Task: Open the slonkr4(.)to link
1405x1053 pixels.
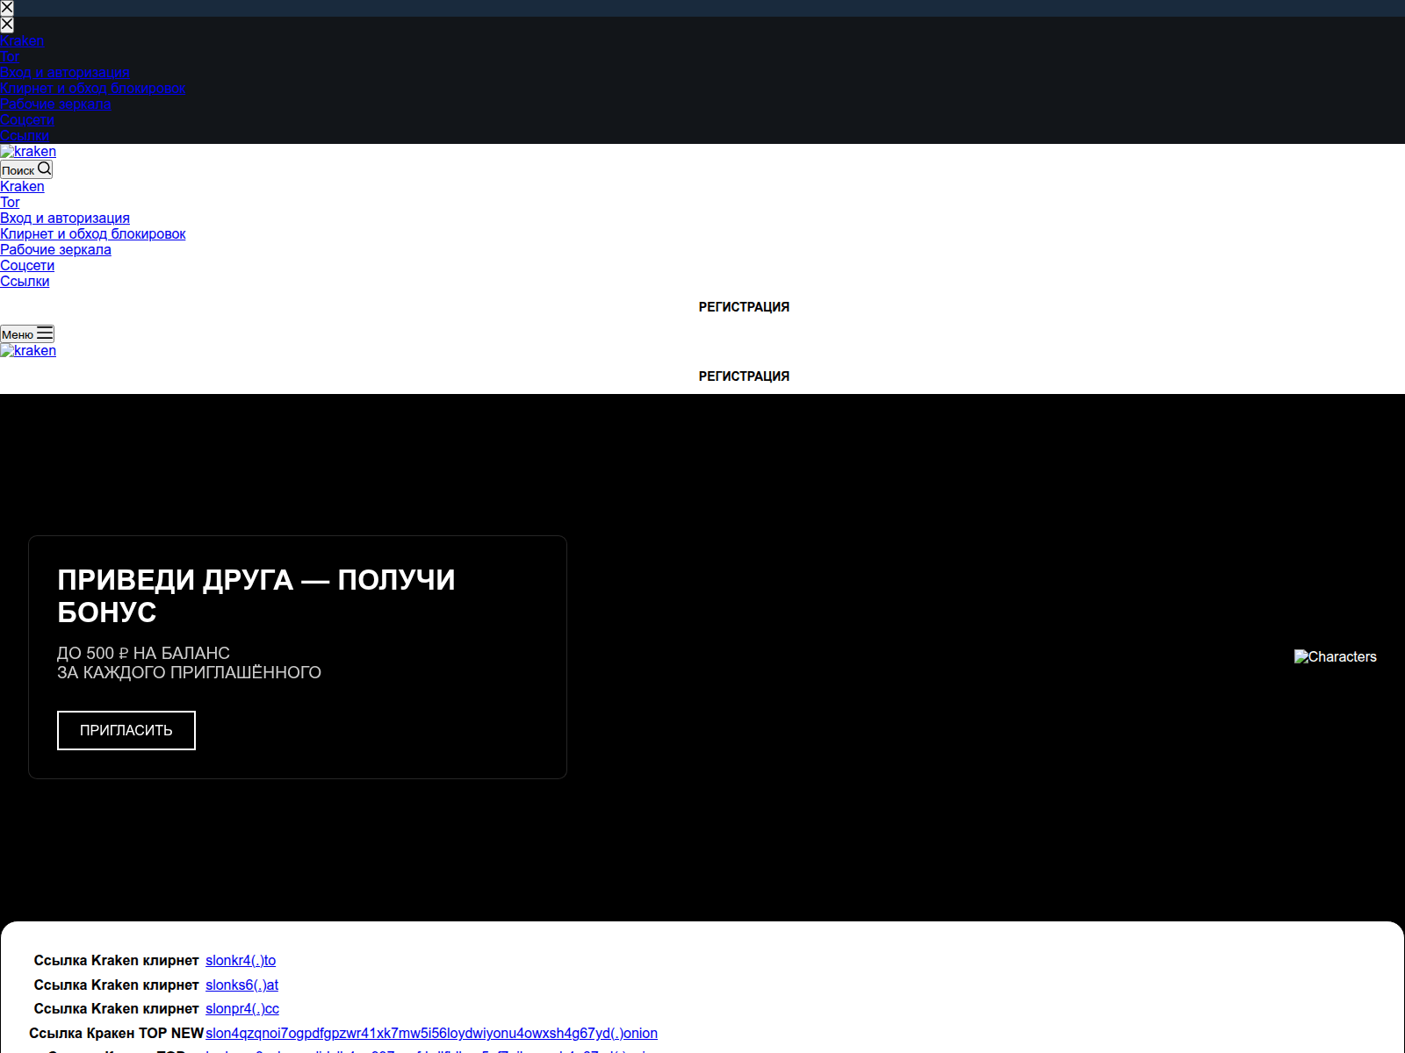Action: tap(241, 960)
